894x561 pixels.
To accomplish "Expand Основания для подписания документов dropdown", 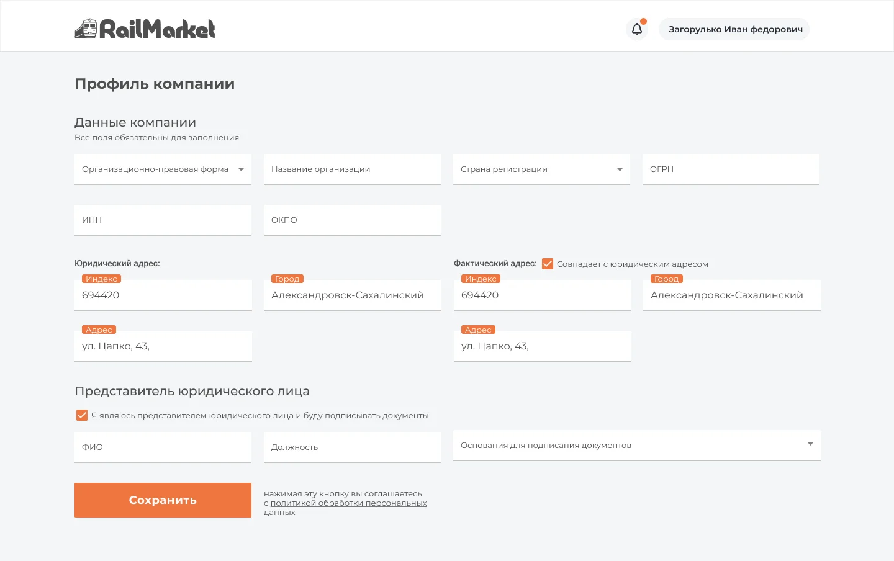I will (x=637, y=445).
